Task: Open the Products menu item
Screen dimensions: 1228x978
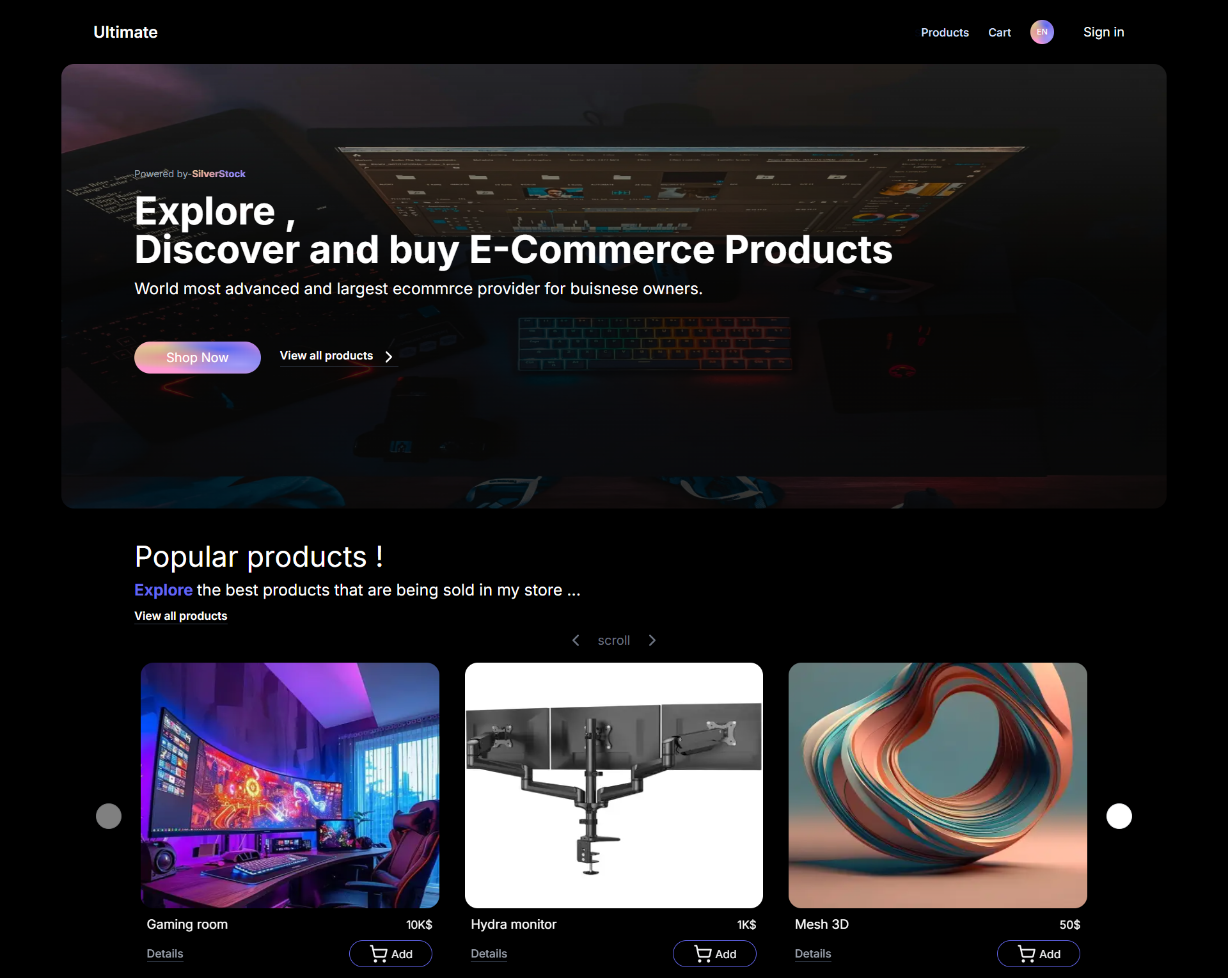Action: coord(945,33)
